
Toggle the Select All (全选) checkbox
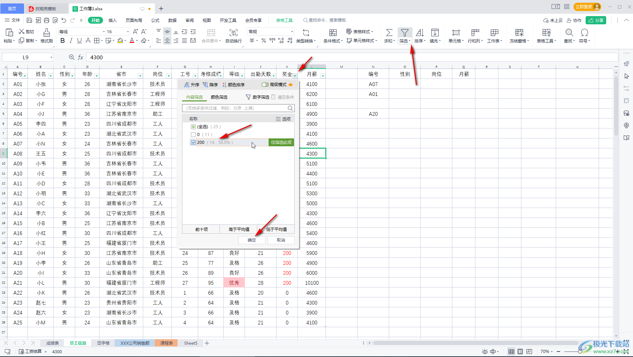click(x=193, y=127)
